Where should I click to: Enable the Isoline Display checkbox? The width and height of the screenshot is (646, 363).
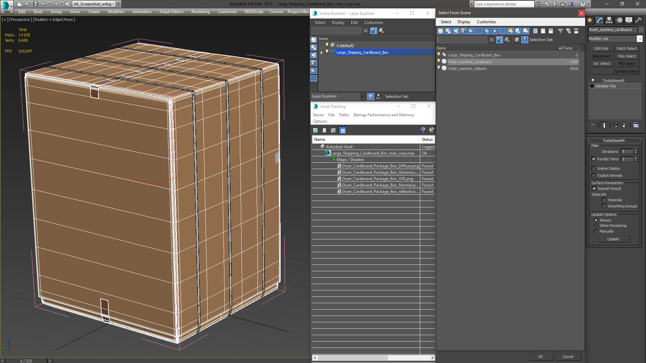pos(594,168)
